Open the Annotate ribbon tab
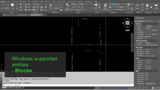The image size is (160, 90). tap(15, 2)
